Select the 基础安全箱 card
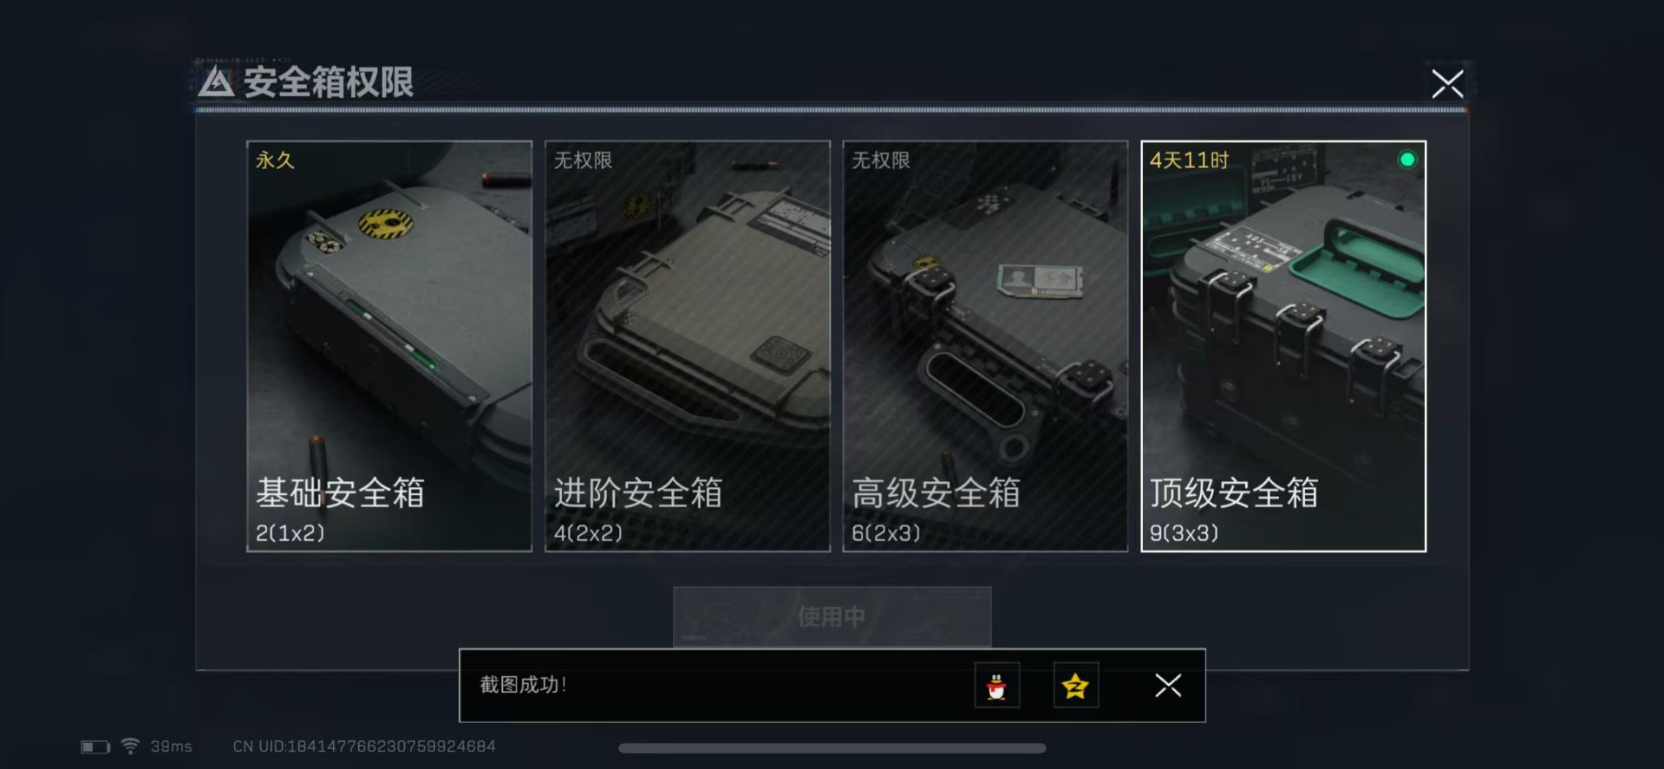Screen dimensions: 1664x769 [389, 346]
